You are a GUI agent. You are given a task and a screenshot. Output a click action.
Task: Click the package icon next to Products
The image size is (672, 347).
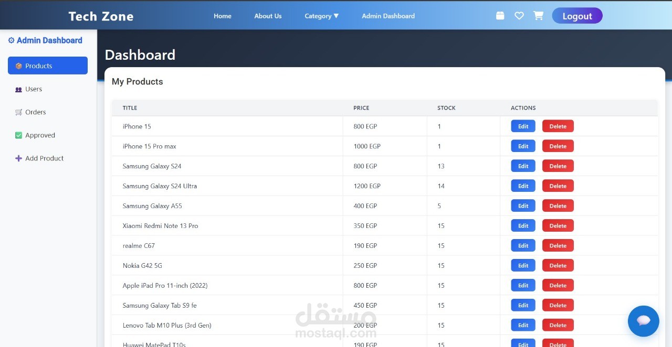(19, 66)
